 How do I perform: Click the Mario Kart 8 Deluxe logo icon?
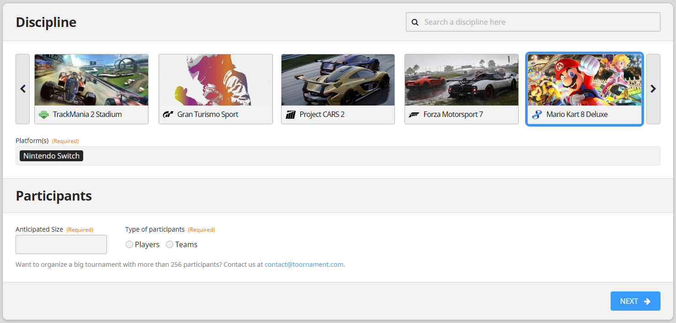tap(537, 115)
